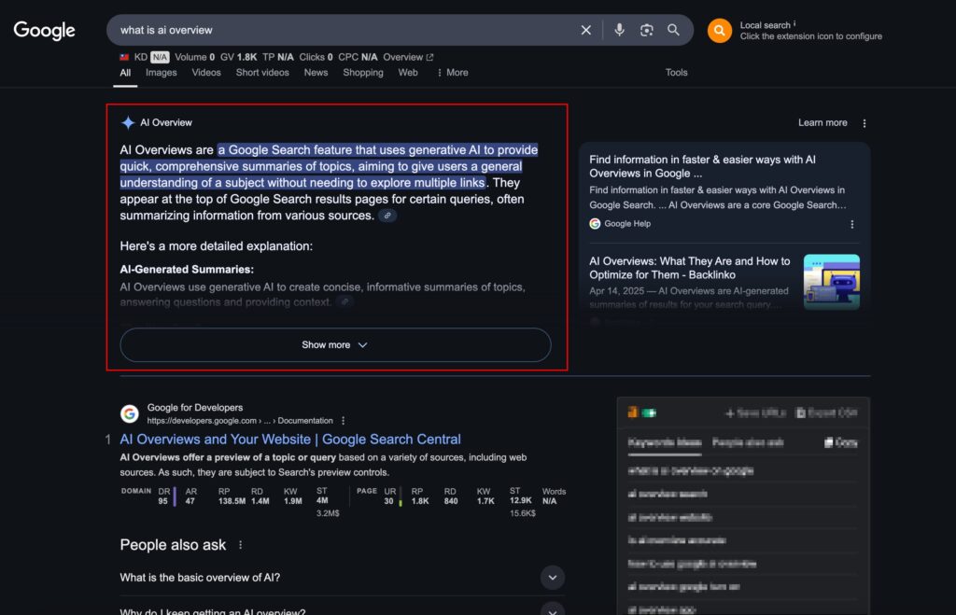Open the Tools menu
Screen dimensions: 956x615
[x=676, y=73]
